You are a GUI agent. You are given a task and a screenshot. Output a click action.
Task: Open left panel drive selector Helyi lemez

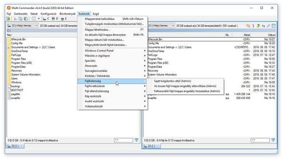click(x=22, y=26)
